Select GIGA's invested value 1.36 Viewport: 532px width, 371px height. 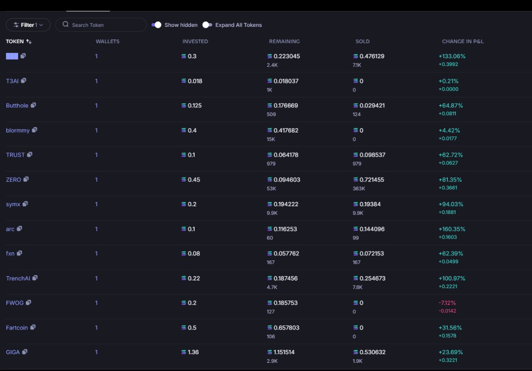coord(193,352)
